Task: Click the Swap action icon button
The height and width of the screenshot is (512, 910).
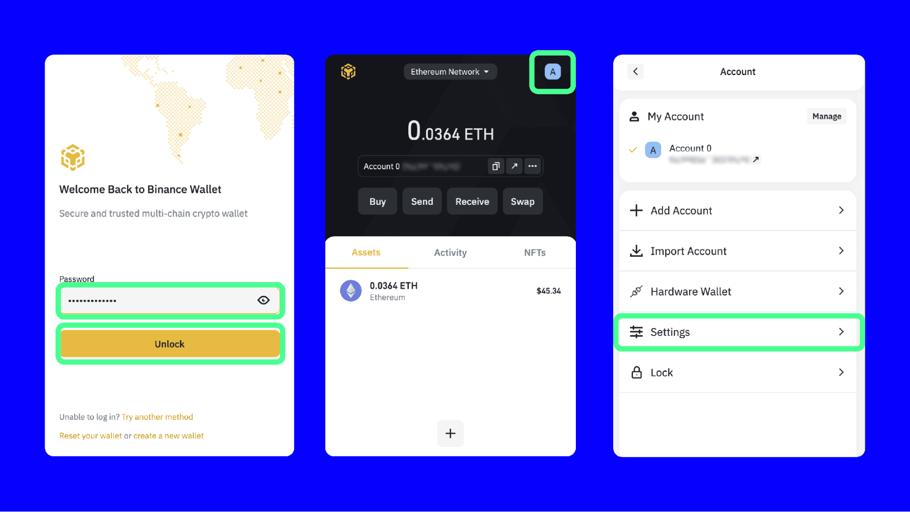Action: tap(522, 201)
